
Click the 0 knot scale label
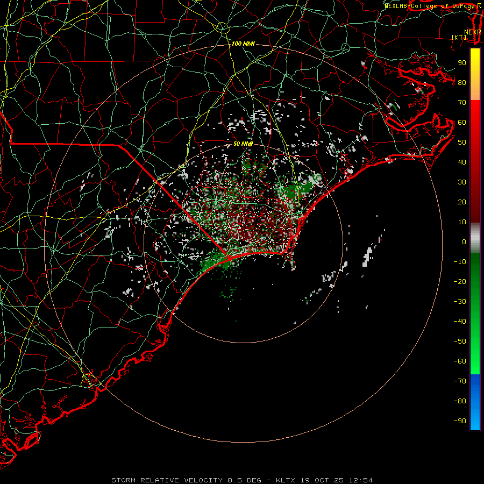(464, 241)
